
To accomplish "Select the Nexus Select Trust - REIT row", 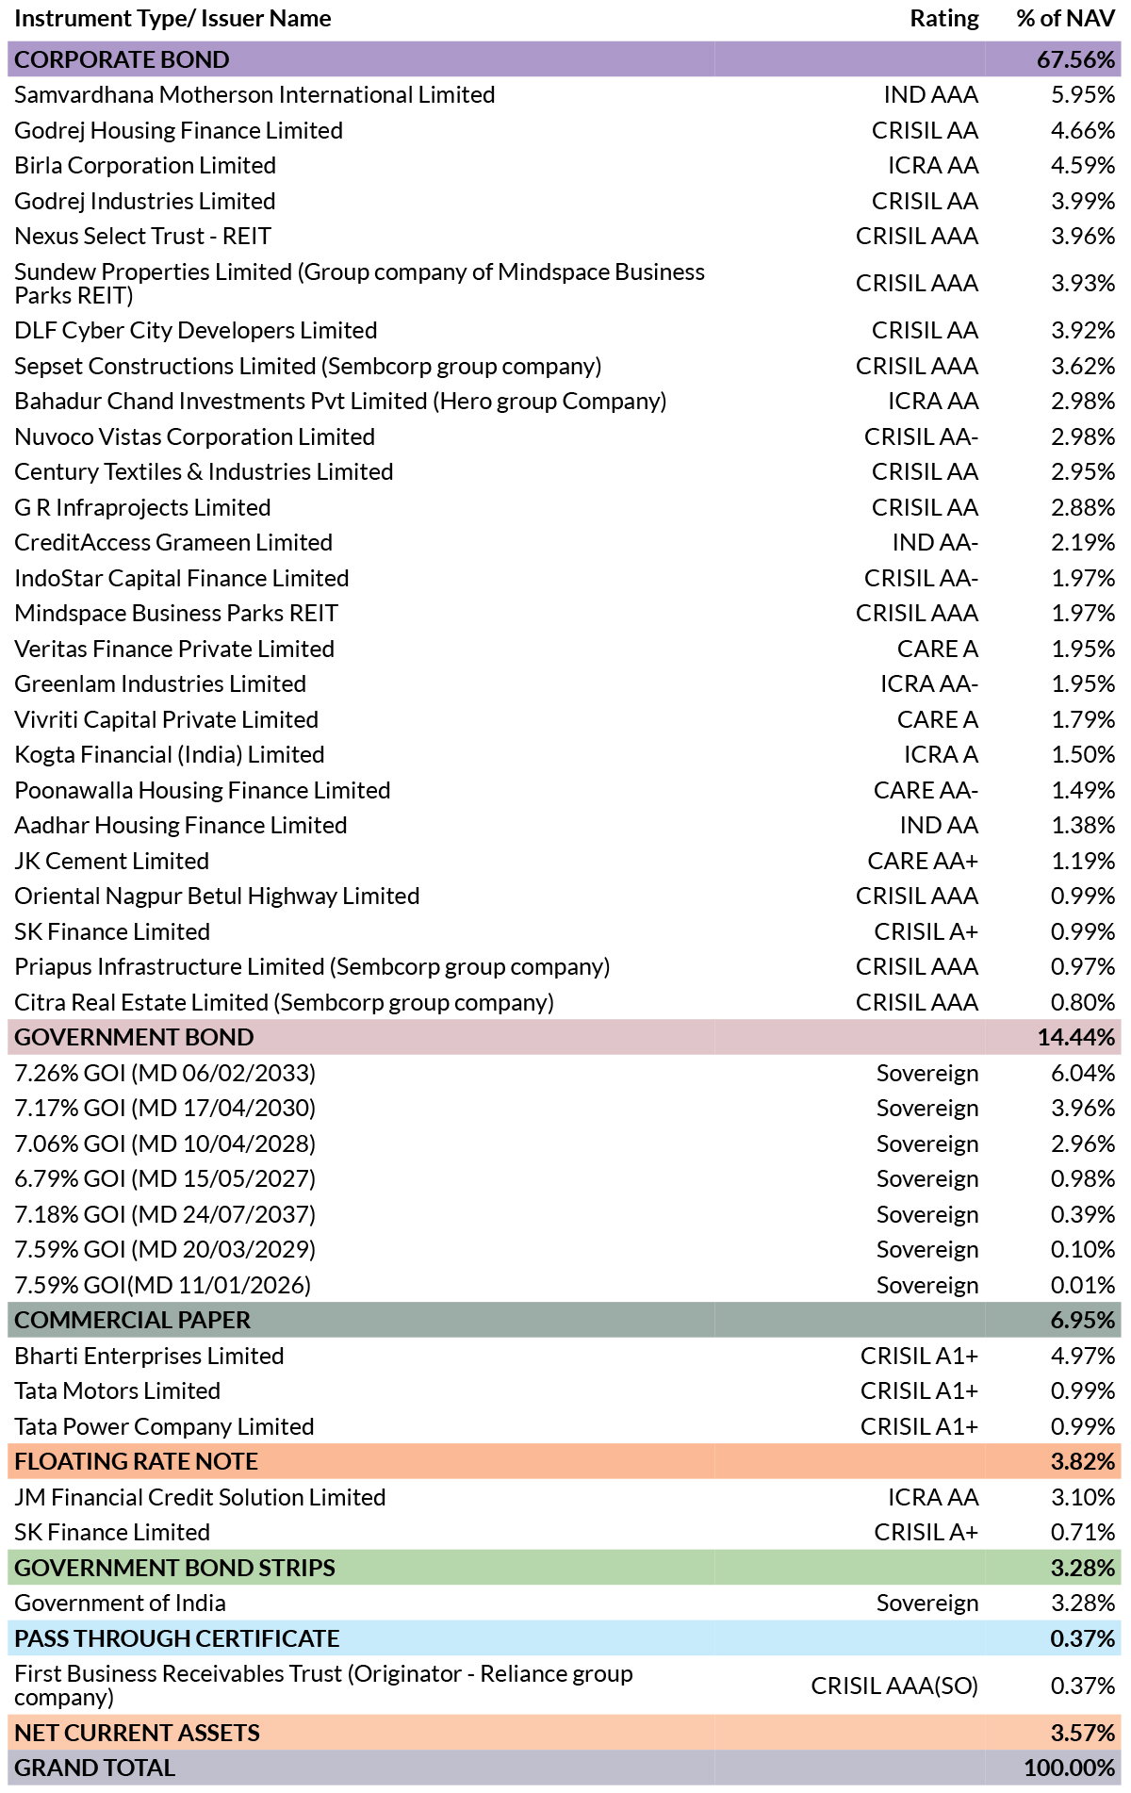I will click(x=565, y=236).
